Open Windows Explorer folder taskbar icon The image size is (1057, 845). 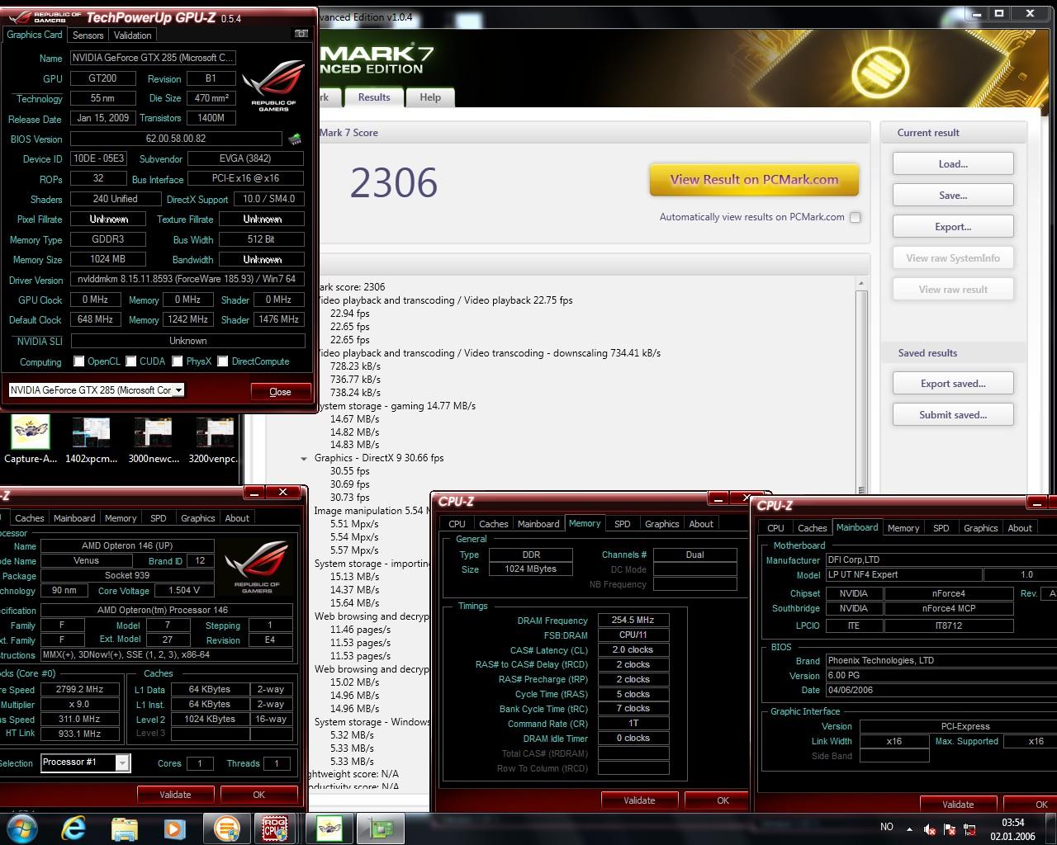(124, 828)
